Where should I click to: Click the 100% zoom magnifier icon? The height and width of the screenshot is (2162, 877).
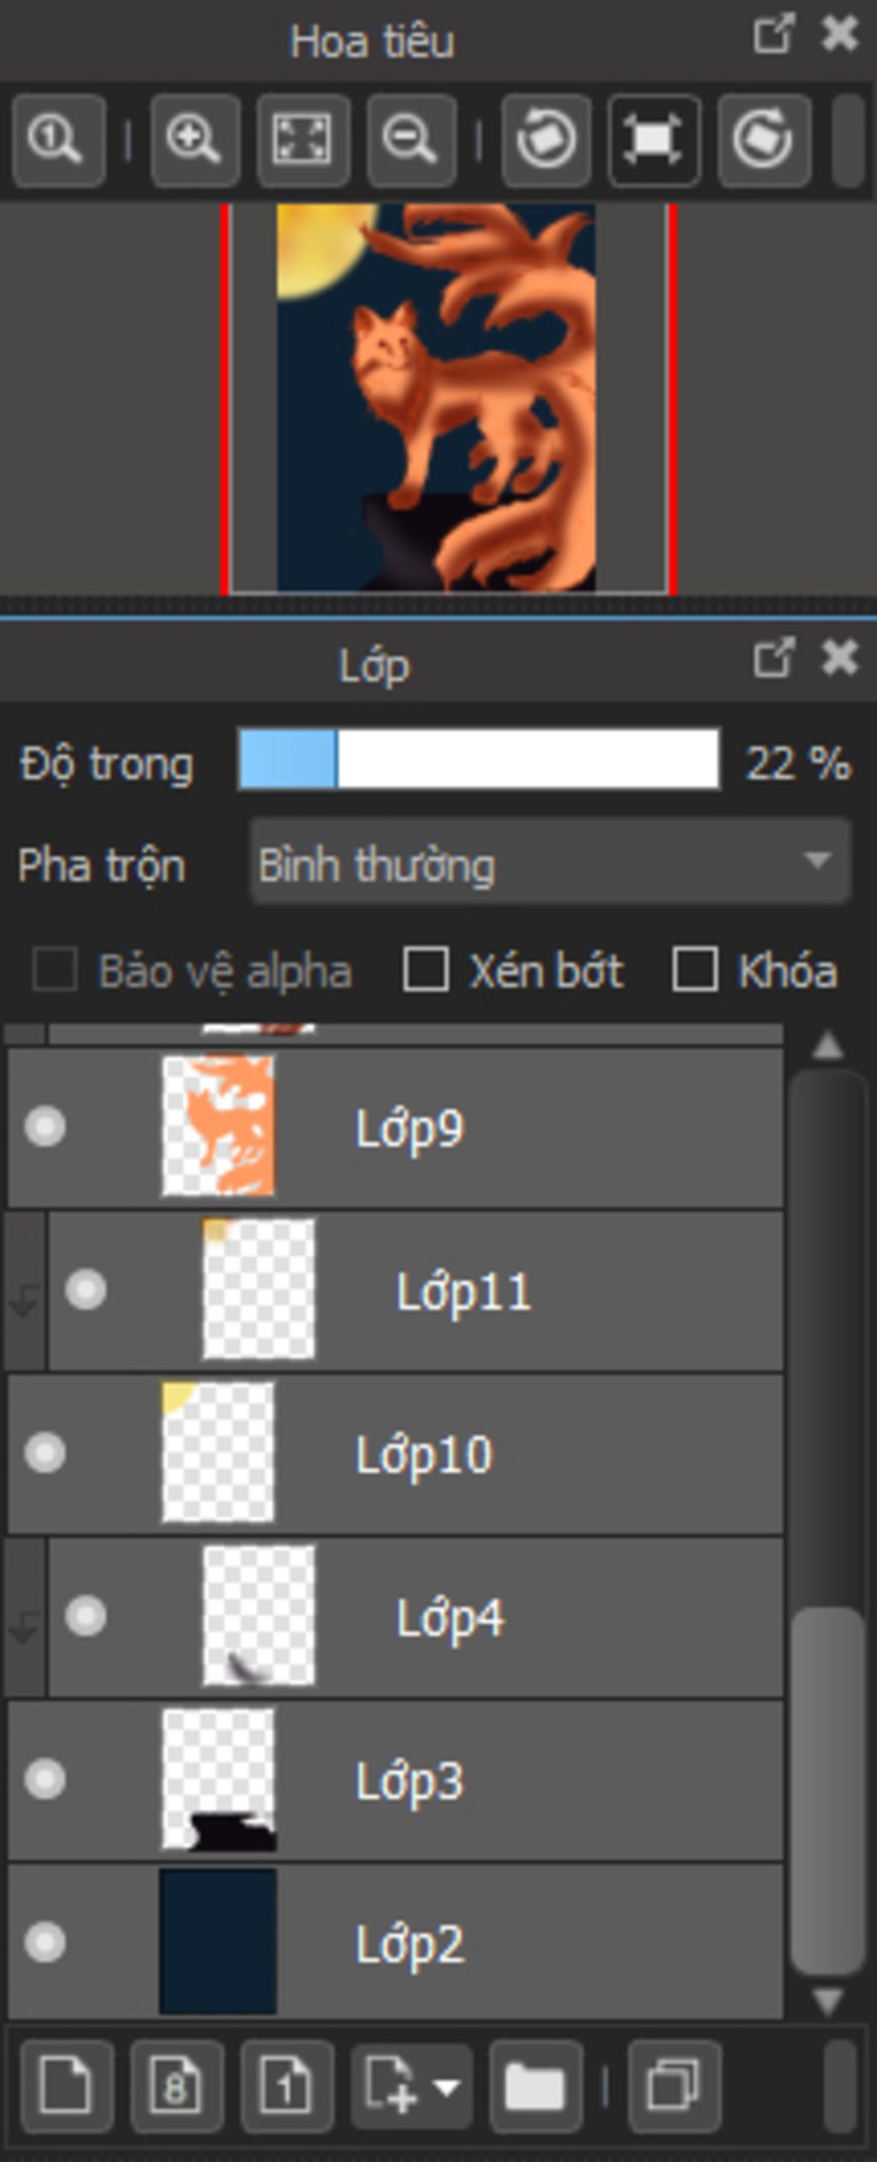pyautogui.click(x=58, y=140)
